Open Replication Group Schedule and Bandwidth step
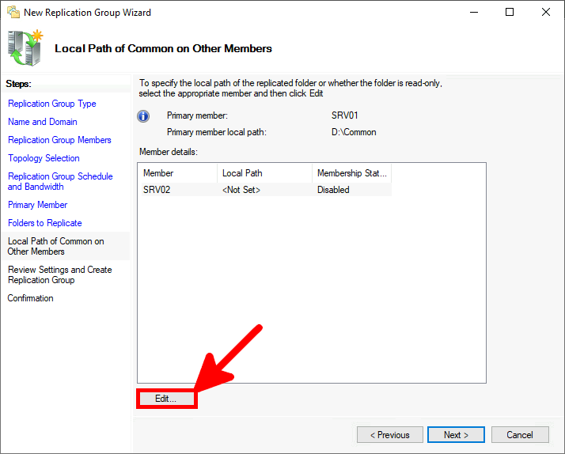Viewport: 565px width, 454px height. (x=60, y=181)
